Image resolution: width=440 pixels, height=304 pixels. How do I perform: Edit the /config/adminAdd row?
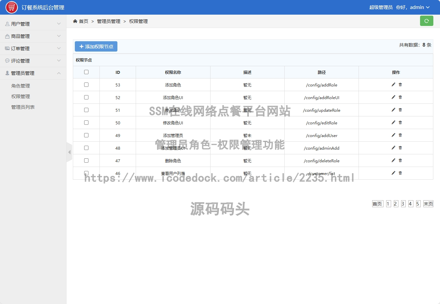point(393,148)
